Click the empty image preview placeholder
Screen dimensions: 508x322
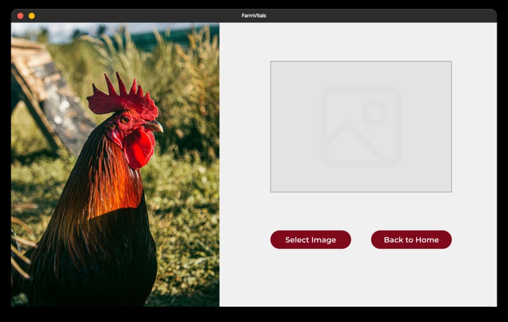click(x=361, y=127)
